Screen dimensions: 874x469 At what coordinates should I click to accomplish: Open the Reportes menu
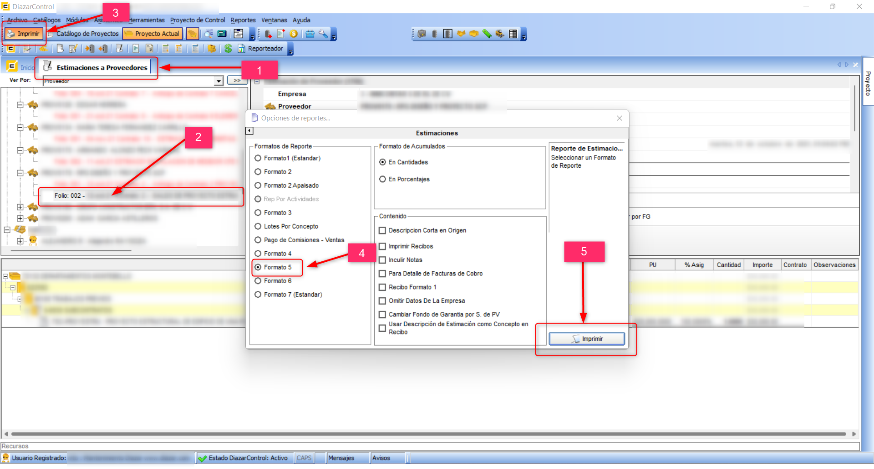point(243,20)
